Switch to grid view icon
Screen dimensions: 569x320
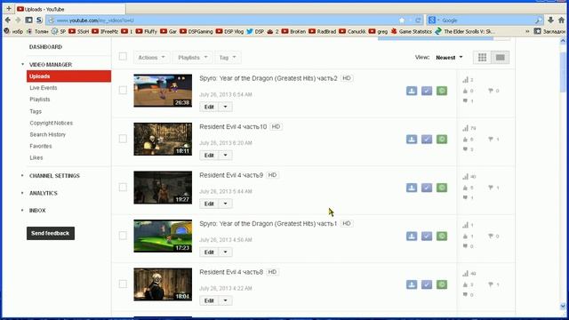click(482, 57)
